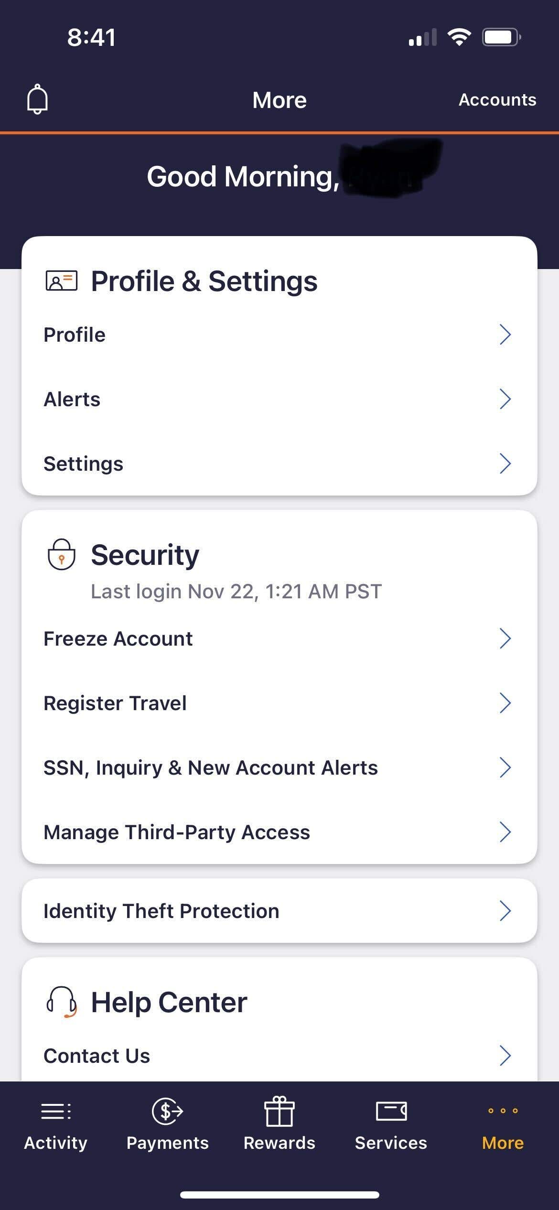Tap the Help Center headset icon
Image resolution: width=559 pixels, height=1210 pixels.
(61, 1002)
